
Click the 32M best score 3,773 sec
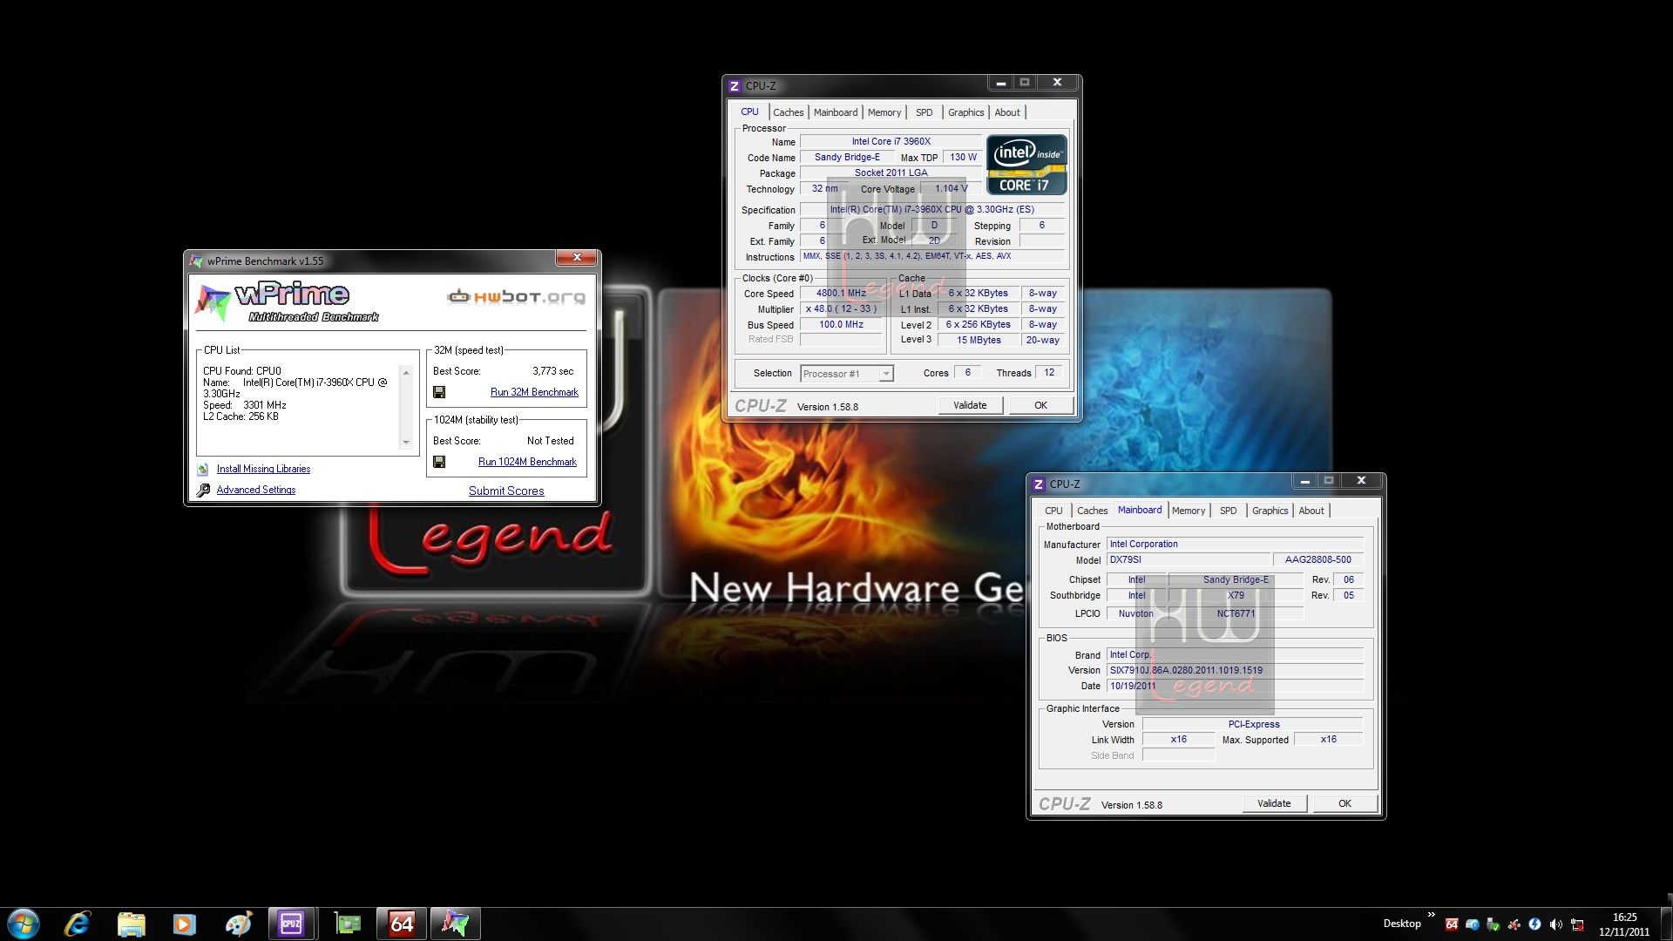[552, 371]
